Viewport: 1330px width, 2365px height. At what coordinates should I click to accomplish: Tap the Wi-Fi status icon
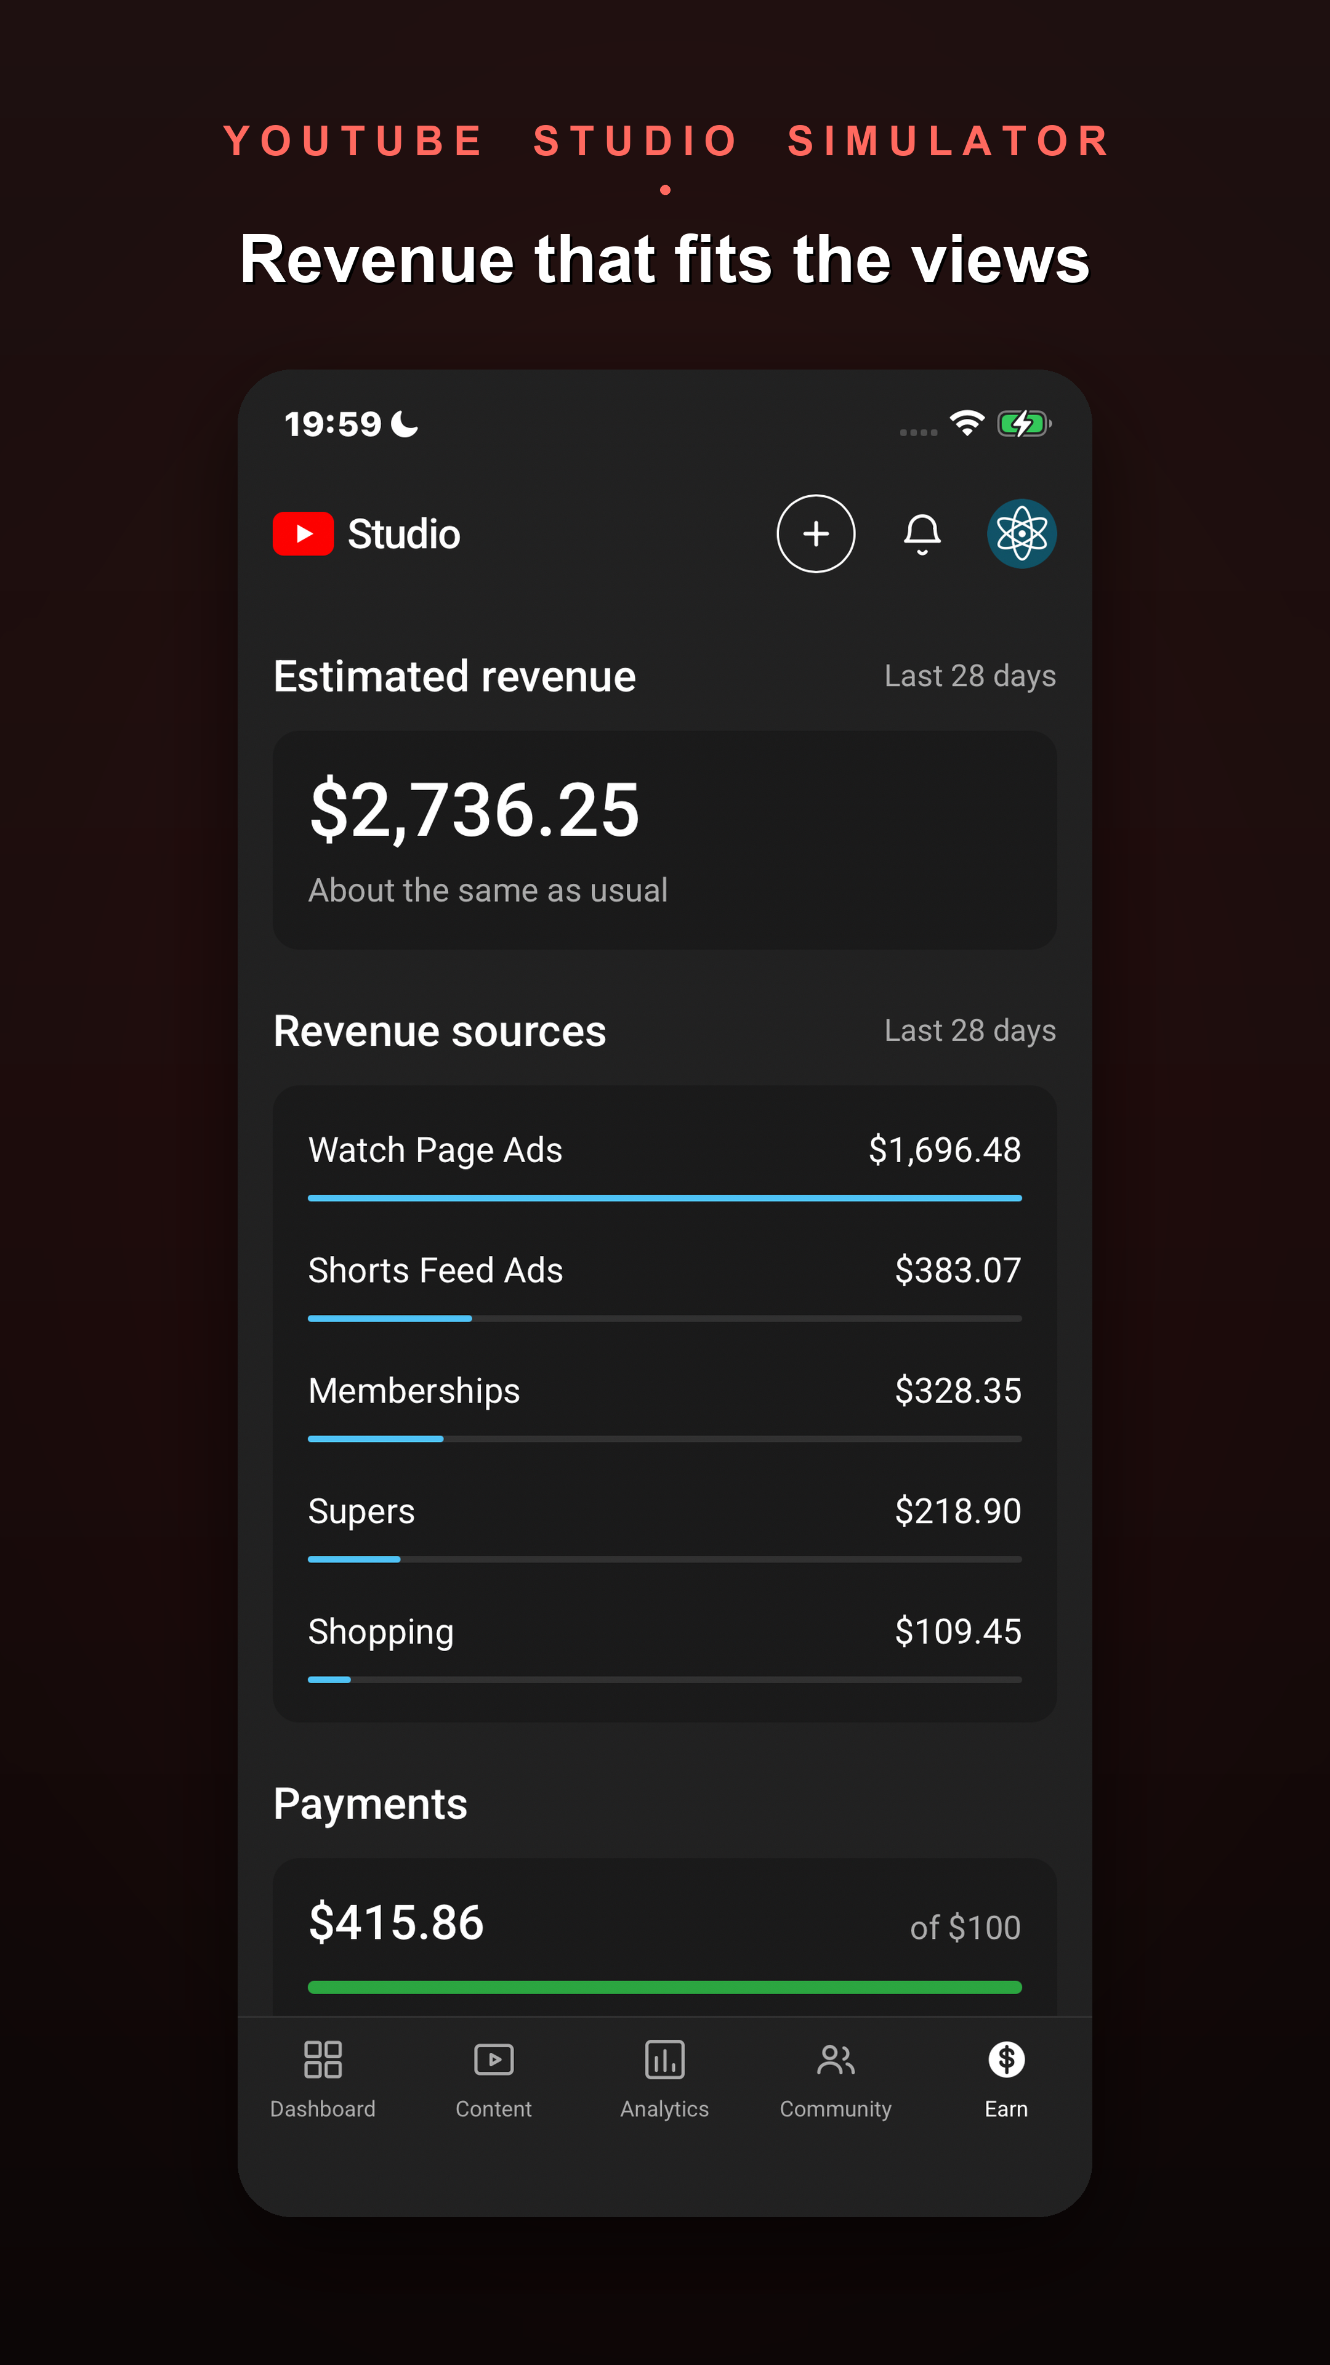[x=967, y=423]
